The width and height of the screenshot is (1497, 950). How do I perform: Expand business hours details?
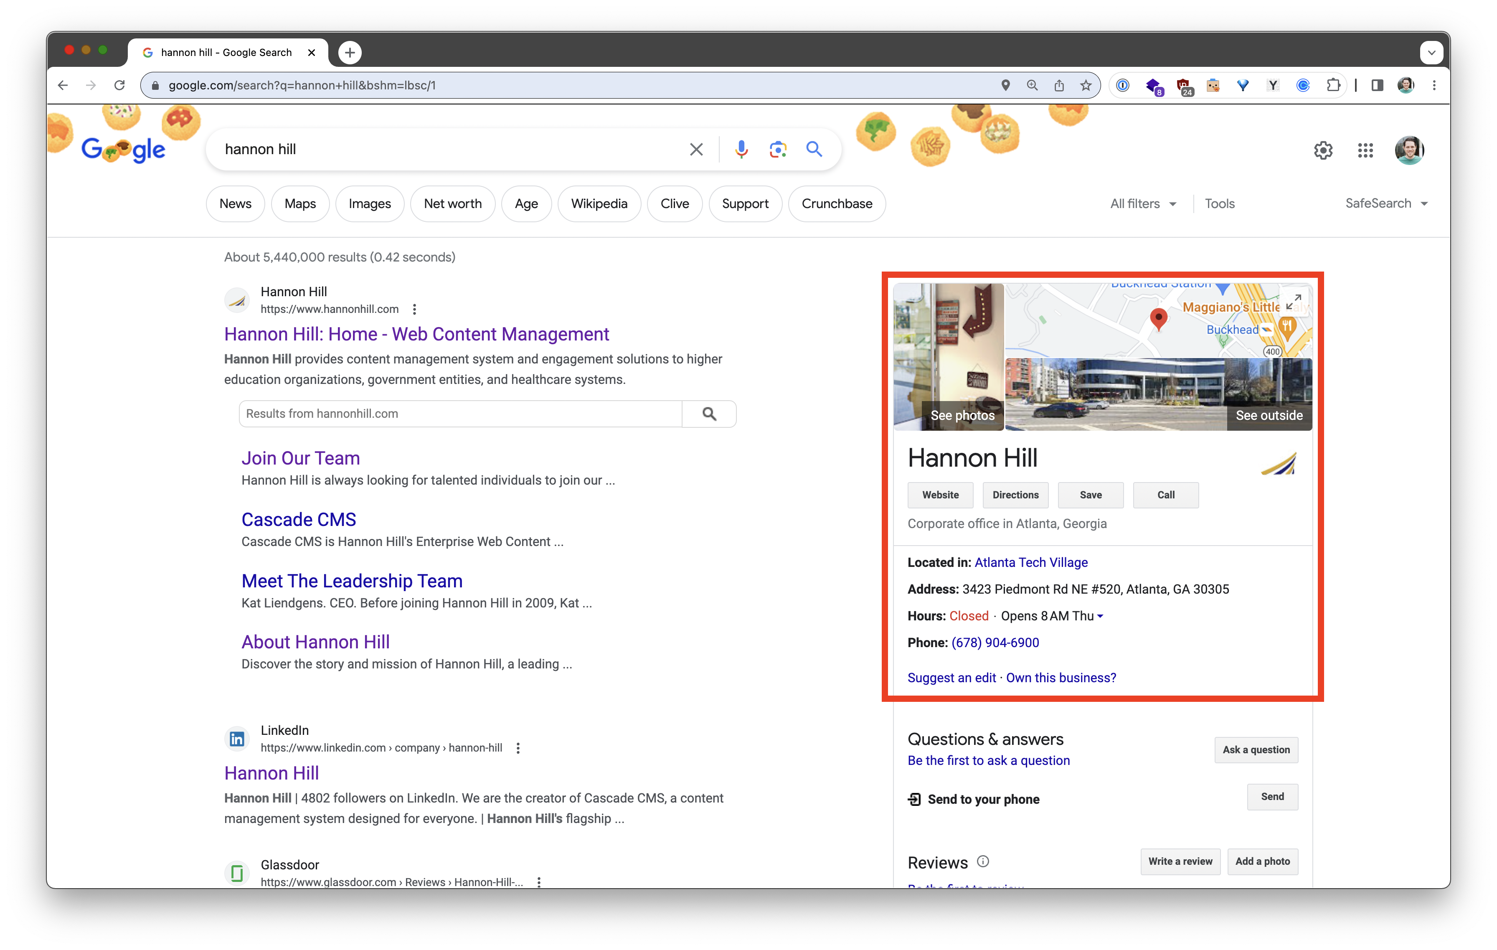click(x=1100, y=616)
